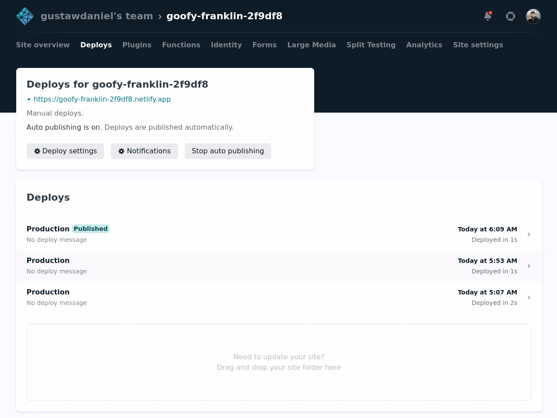Expand the 5:07 AM deploy chevron
This screenshot has width=557, height=418.
tap(529, 298)
